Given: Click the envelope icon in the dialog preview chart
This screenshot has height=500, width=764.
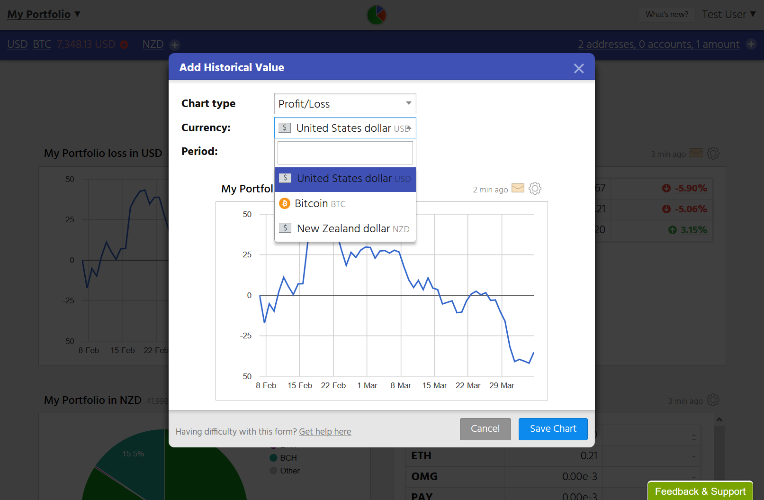Looking at the screenshot, I should (x=518, y=189).
